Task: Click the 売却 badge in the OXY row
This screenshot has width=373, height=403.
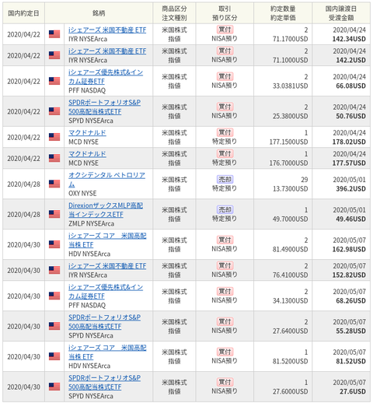Action: pyautogui.click(x=225, y=180)
